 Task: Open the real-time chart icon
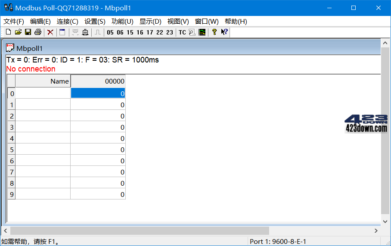click(202, 32)
